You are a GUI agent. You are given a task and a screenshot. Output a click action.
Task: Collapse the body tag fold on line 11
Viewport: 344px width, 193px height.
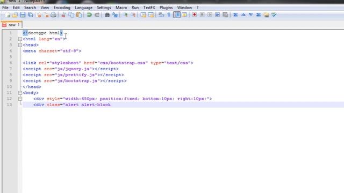[20, 93]
